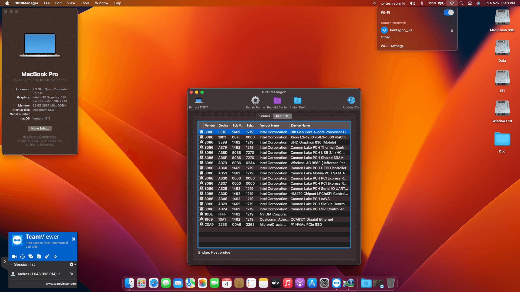Click the More Info button
Viewport: 520px width, 292px height.
40,128
